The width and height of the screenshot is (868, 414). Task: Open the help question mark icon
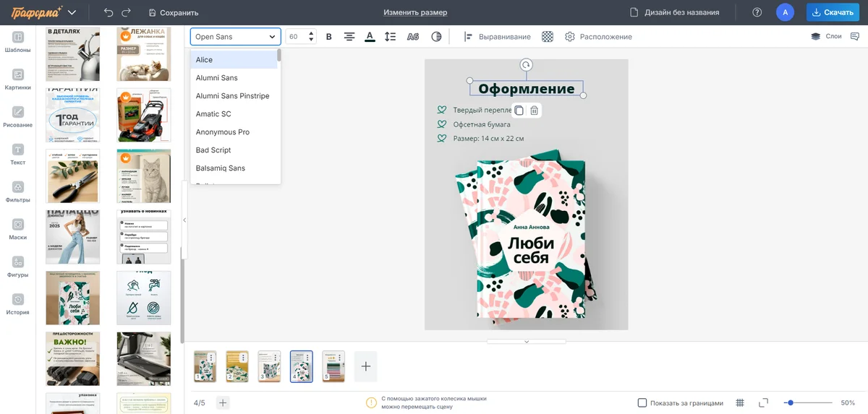[x=757, y=12]
